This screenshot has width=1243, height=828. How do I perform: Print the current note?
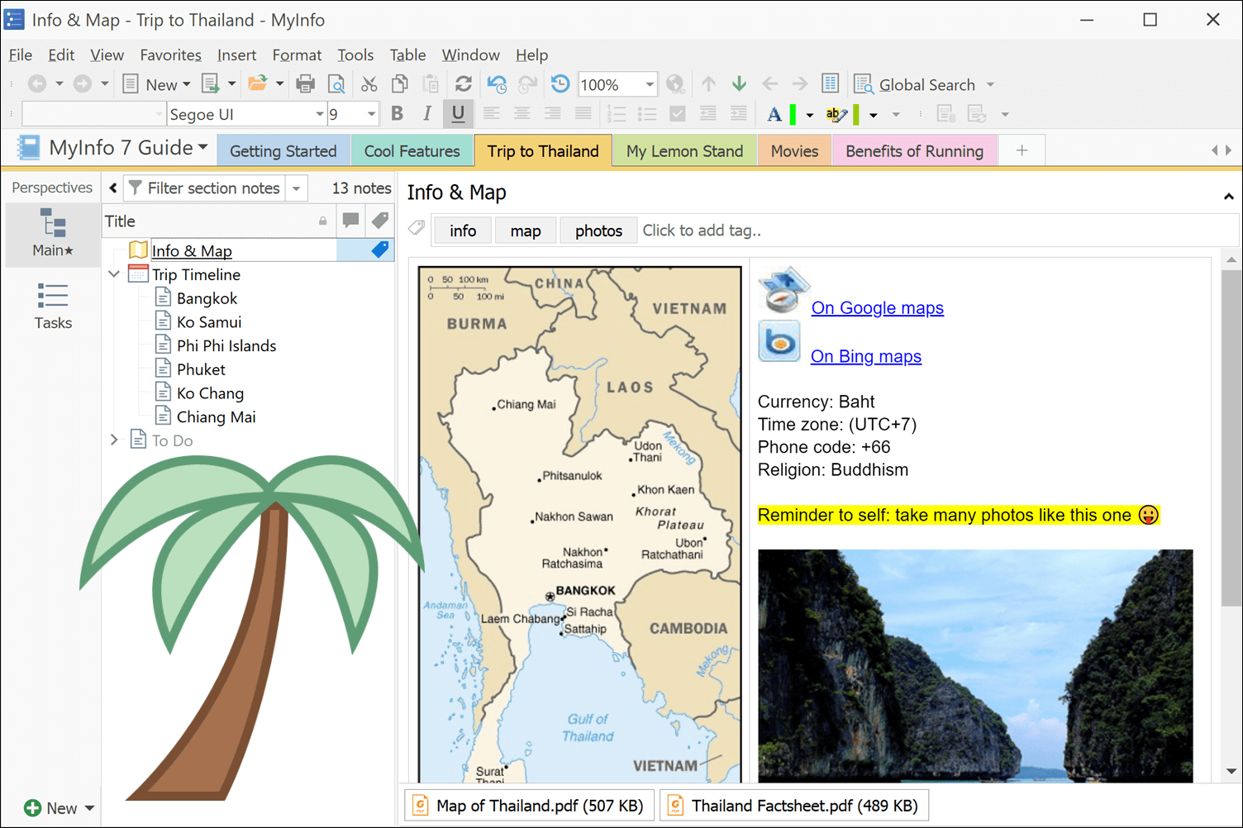[306, 83]
